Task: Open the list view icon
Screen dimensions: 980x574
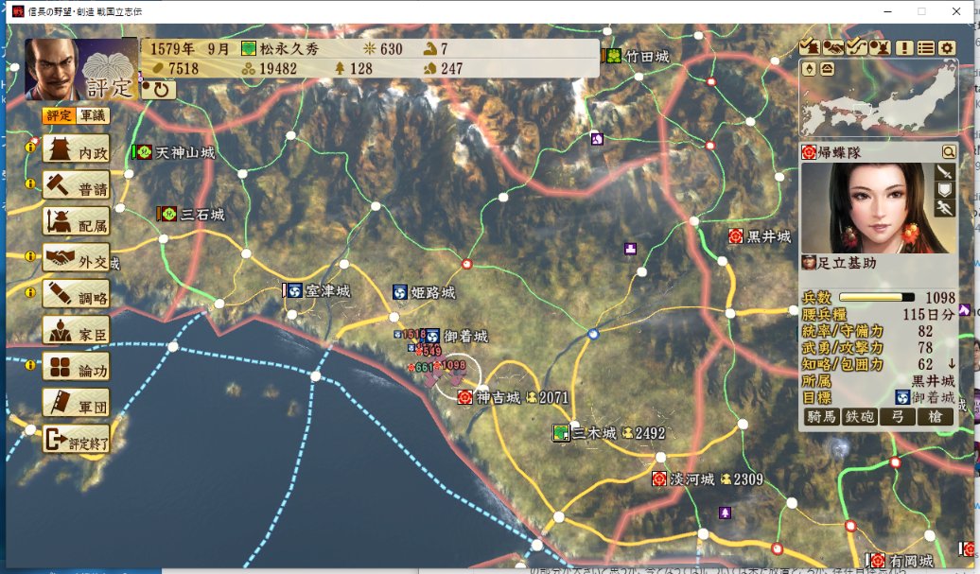Action: [x=926, y=47]
